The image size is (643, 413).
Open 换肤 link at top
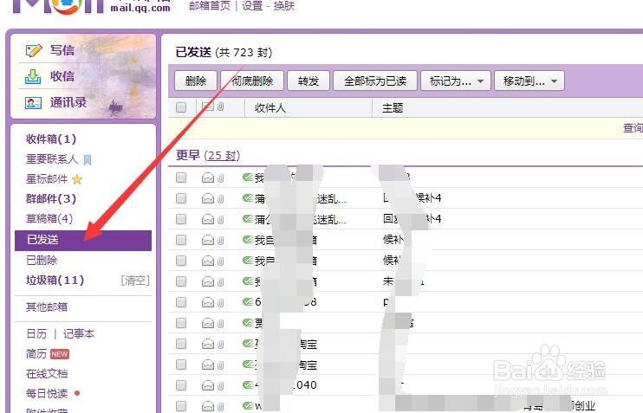coord(284,6)
